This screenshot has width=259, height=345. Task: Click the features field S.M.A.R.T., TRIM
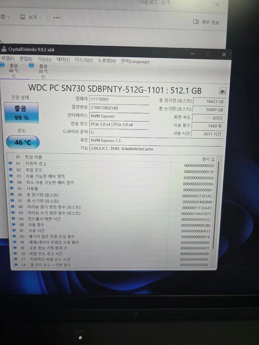(156, 149)
